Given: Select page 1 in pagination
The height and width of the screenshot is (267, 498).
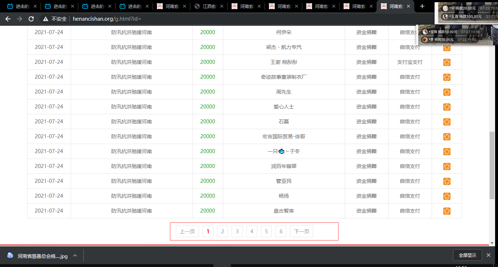Looking at the screenshot, I should [x=208, y=231].
